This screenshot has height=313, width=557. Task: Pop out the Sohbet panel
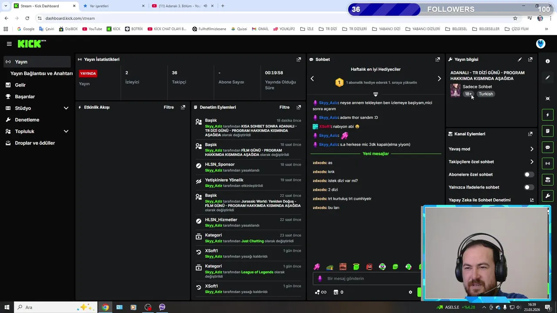[x=437, y=60]
